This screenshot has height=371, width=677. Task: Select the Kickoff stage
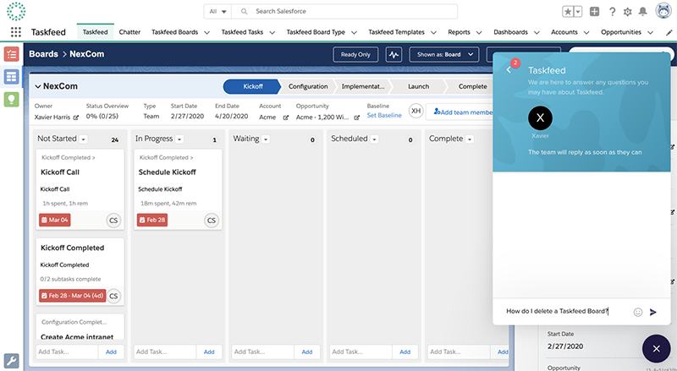coord(252,86)
